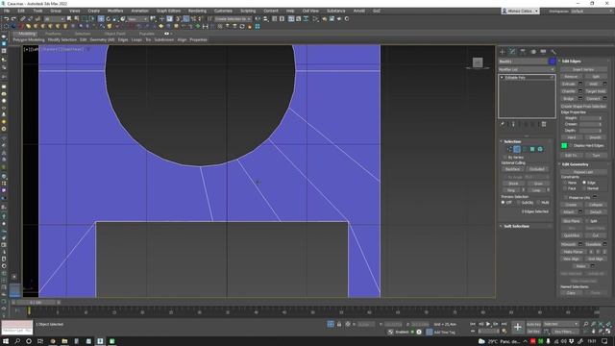Click Create Shape From Selection button
615x346 pixels.
(583, 107)
